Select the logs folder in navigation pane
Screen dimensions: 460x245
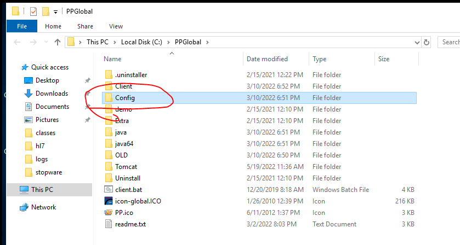click(41, 159)
